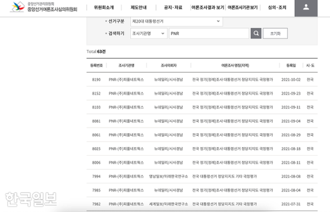
Task: Click the date 2021-08-08
Action: click(x=291, y=176)
